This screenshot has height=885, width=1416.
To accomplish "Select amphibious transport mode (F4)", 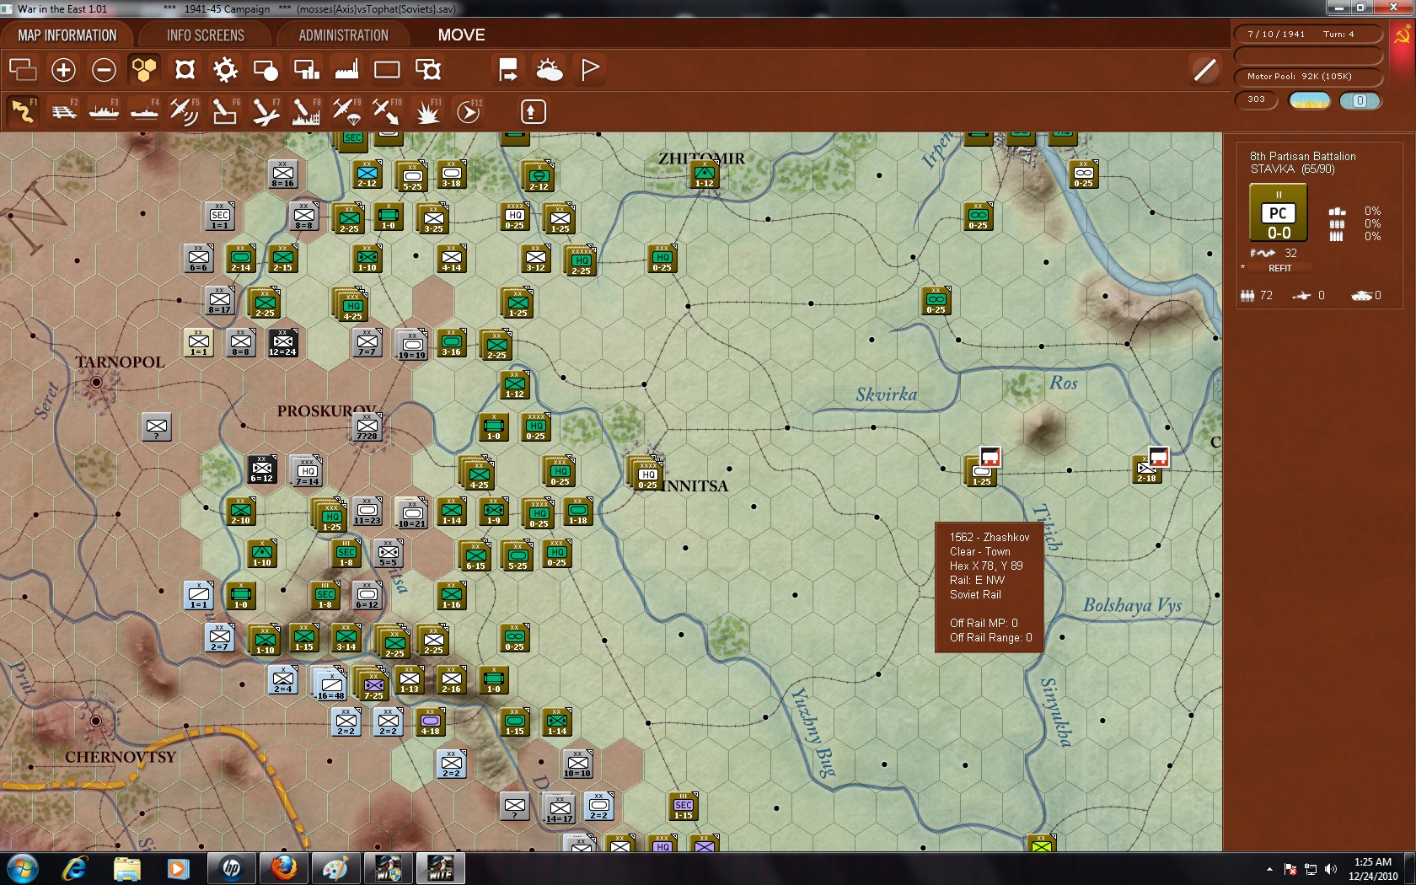I will tap(144, 111).
